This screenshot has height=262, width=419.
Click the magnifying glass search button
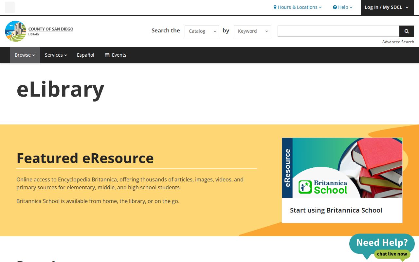click(x=407, y=31)
